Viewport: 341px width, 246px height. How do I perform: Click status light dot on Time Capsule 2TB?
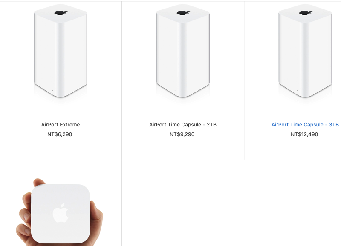pos(175,91)
